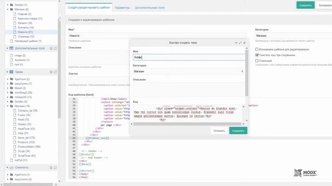Switch to the Дополнительные поля tab
The image size is (332, 186).
pyautogui.click(x=149, y=8)
